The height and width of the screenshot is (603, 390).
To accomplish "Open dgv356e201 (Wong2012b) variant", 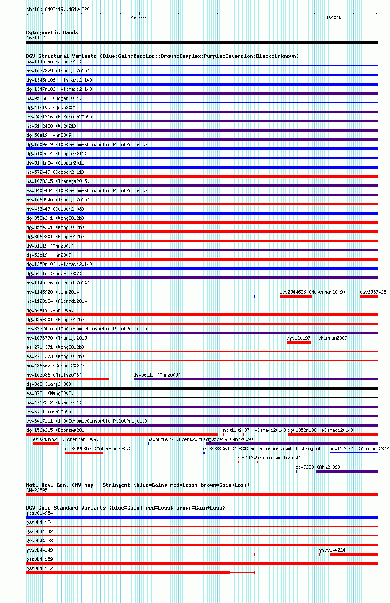I will (55, 237).
